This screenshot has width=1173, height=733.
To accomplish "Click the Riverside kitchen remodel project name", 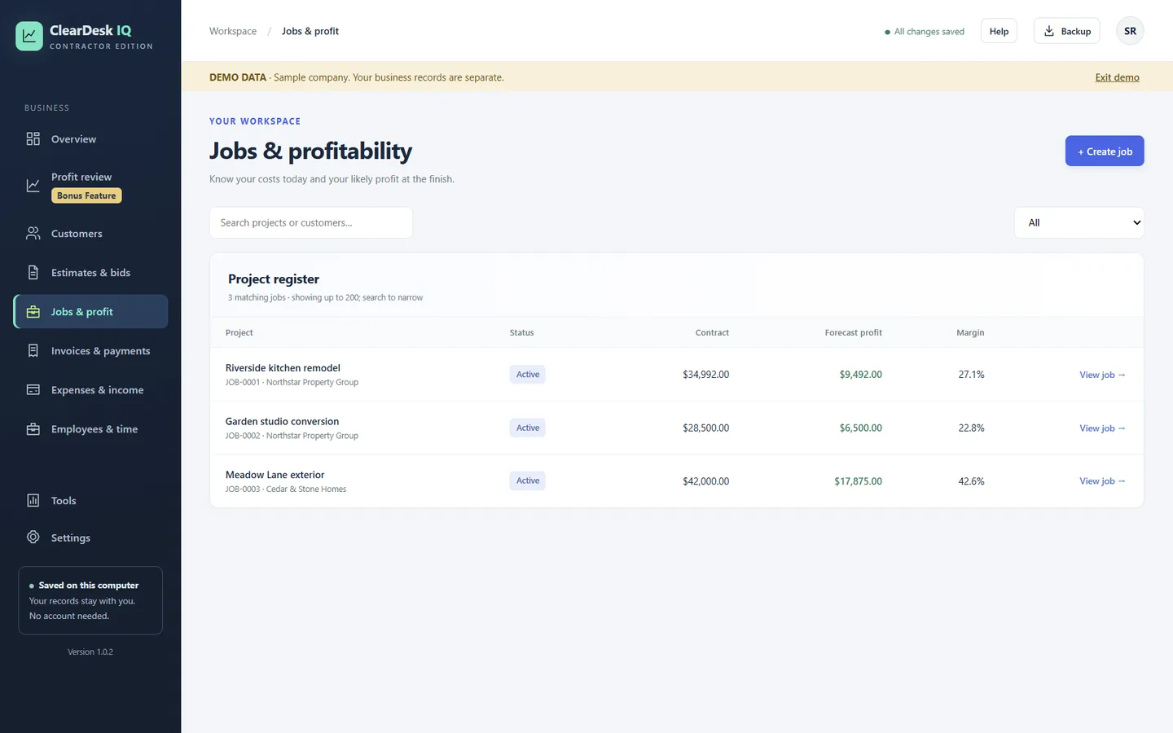I will (283, 368).
